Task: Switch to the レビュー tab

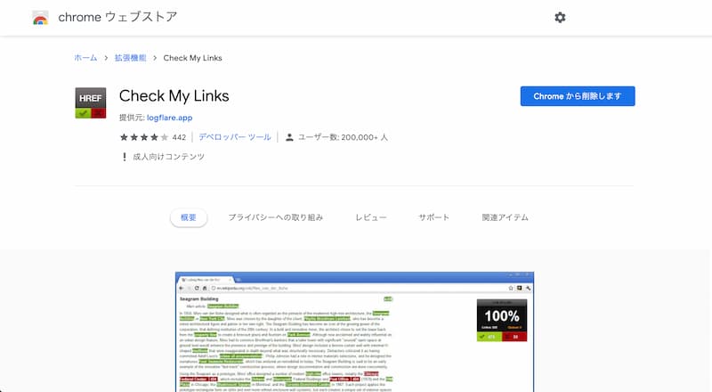Action: [x=370, y=217]
